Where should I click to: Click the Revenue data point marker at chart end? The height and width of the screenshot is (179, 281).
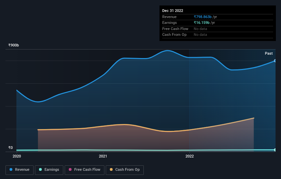275,61
